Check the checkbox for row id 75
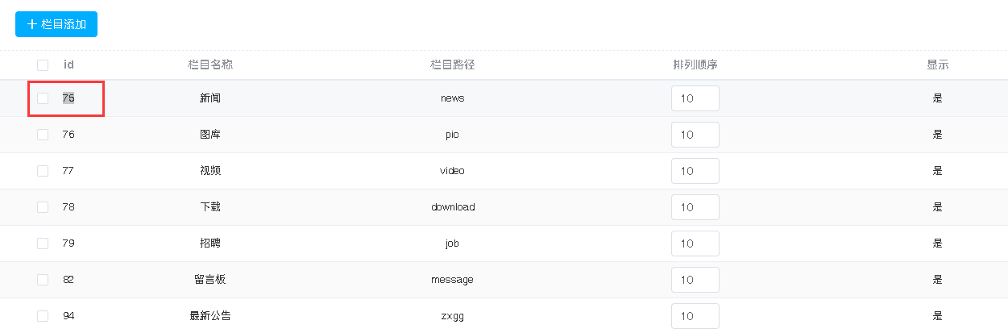 (43, 98)
